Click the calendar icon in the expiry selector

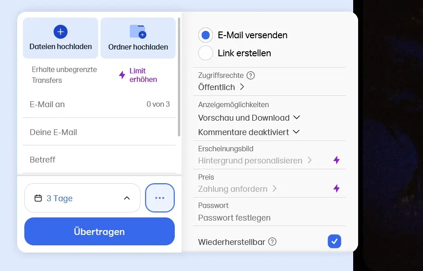(39, 198)
